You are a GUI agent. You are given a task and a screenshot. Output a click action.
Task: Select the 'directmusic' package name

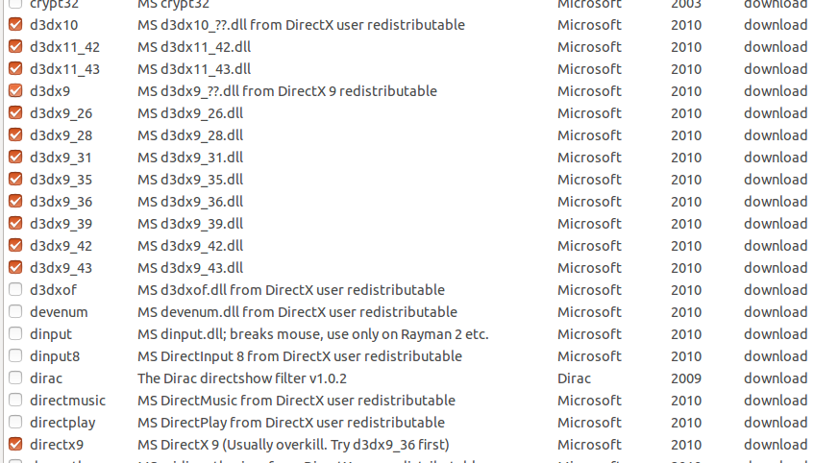[x=67, y=401]
